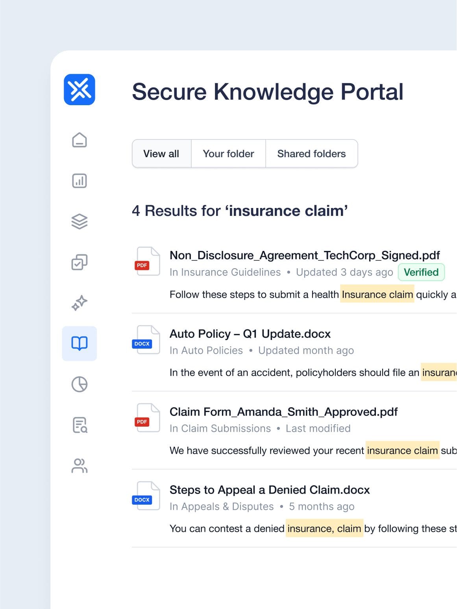This screenshot has width=457, height=609.
Task: Click the sparkles AI sidebar icon
Action: [80, 303]
